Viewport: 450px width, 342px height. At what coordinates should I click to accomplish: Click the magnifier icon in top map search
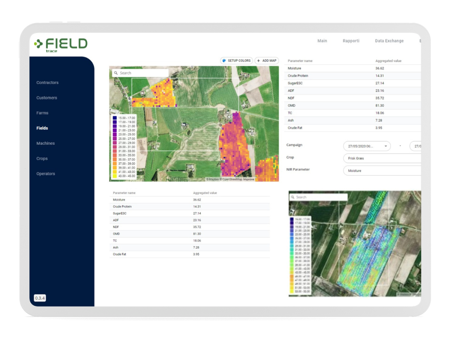[x=115, y=73]
